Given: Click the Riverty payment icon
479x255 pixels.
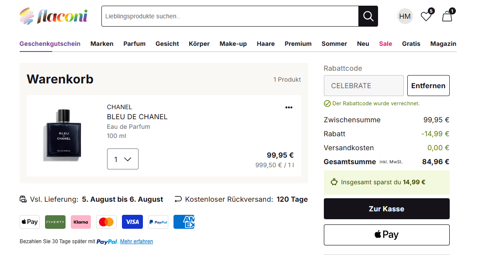Looking at the screenshot, I should coord(56,222).
